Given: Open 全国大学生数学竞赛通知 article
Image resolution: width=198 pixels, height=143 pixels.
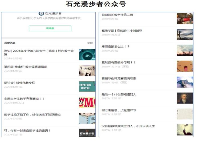Looking at the screenshot, I should click(24, 99).
